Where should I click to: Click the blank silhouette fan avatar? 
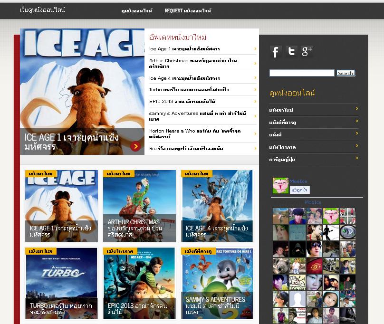298,299
